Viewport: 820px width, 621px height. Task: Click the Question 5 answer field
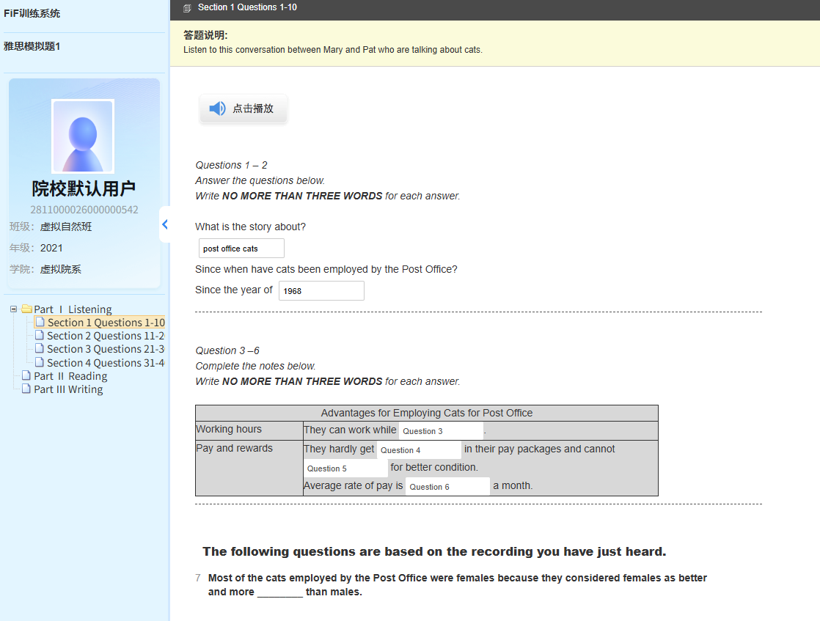click(345, 468)
